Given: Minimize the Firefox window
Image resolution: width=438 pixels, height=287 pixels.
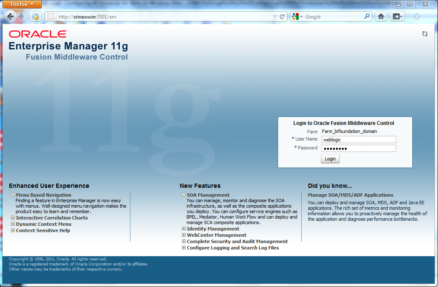Looking at the screenshot, I should (x=398, y=4).
